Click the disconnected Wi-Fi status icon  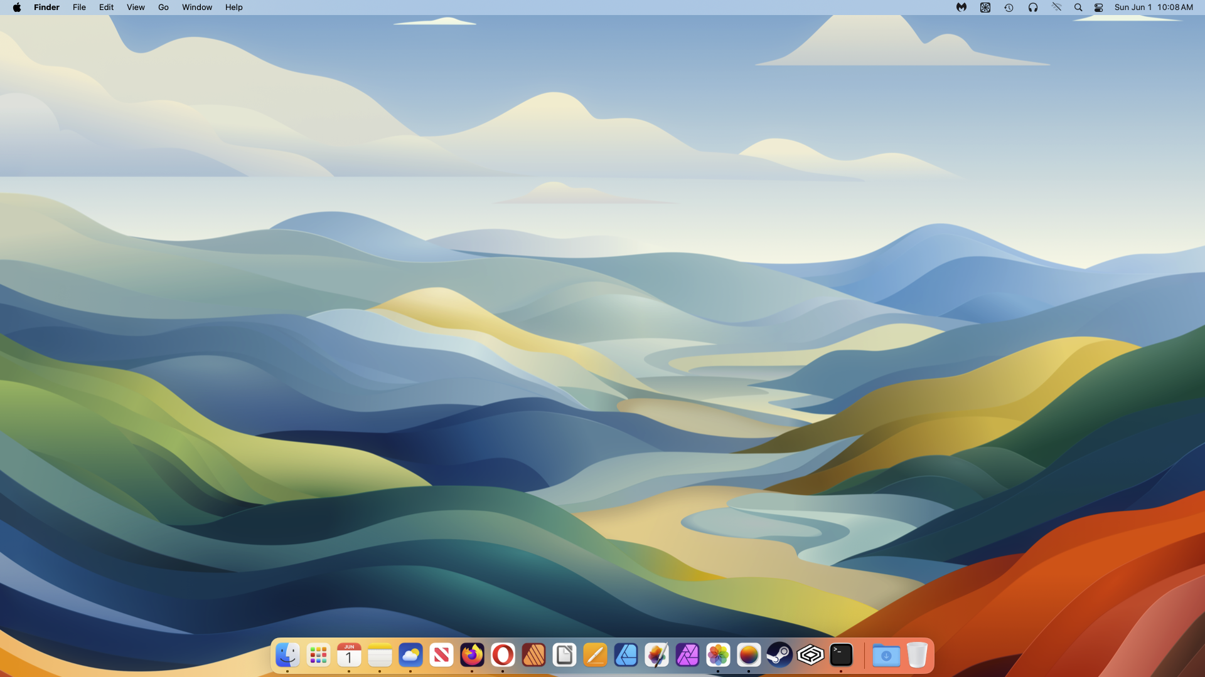pyautogui.click(x=1057, y=8)
